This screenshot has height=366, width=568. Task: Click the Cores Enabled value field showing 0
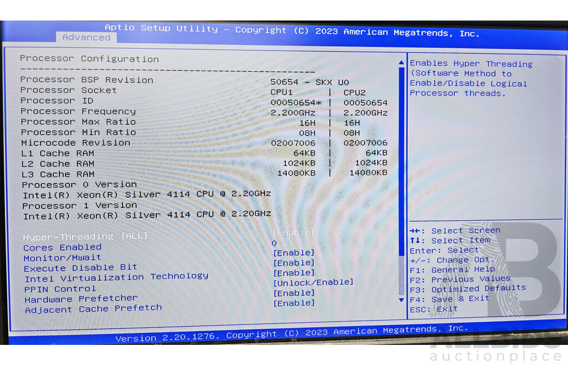(274, 243)
